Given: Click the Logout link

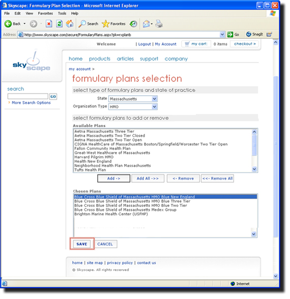Looking at the screenshot, I should [144, 44].
